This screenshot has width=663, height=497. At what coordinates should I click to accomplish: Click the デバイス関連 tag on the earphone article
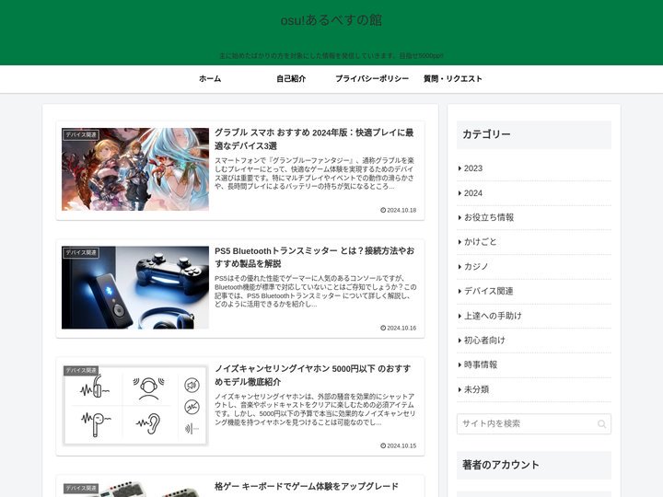81,370
